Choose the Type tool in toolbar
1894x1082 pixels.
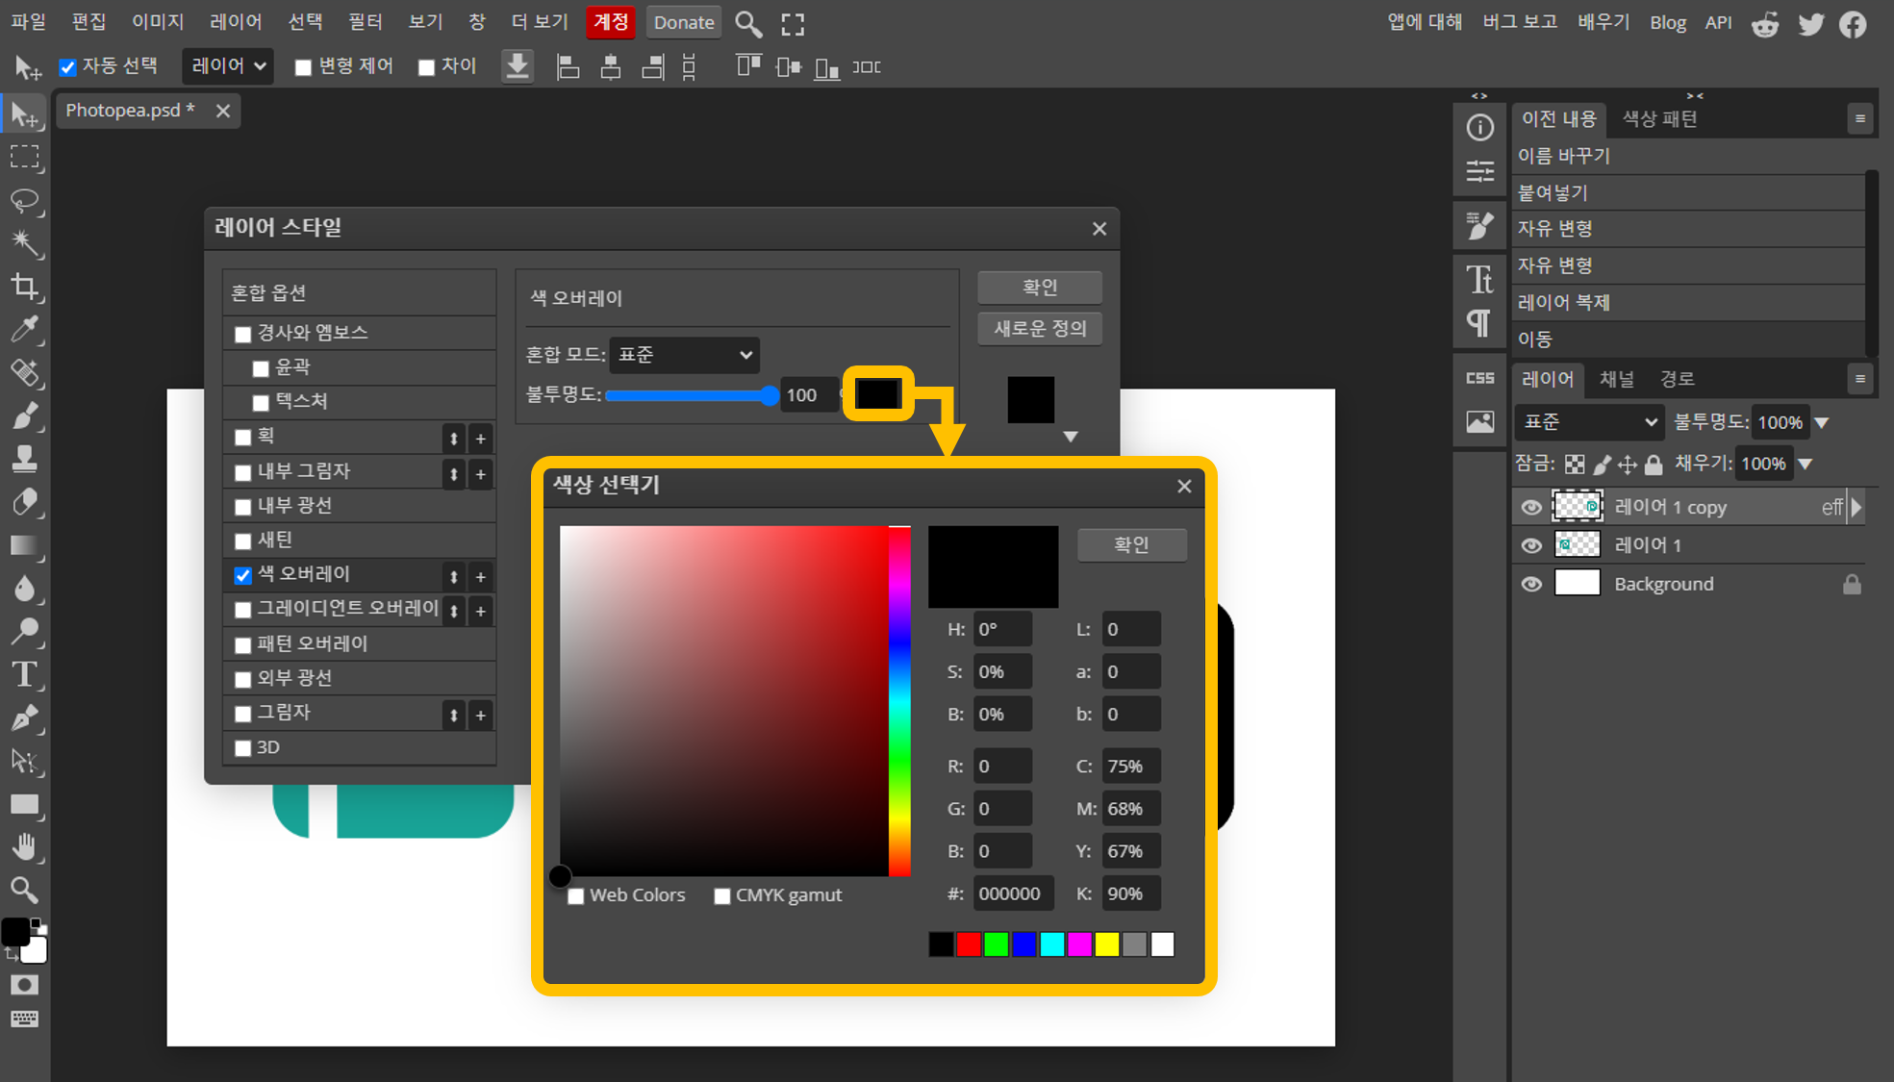coord(25,674)
